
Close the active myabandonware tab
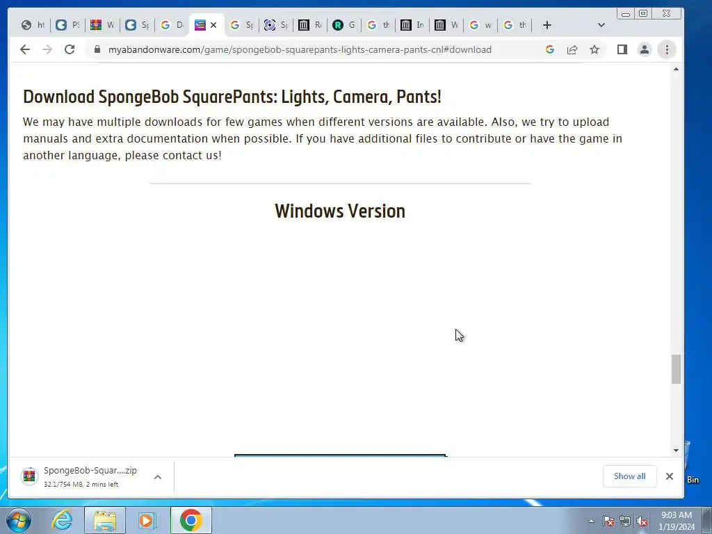(x=213, y=25)
